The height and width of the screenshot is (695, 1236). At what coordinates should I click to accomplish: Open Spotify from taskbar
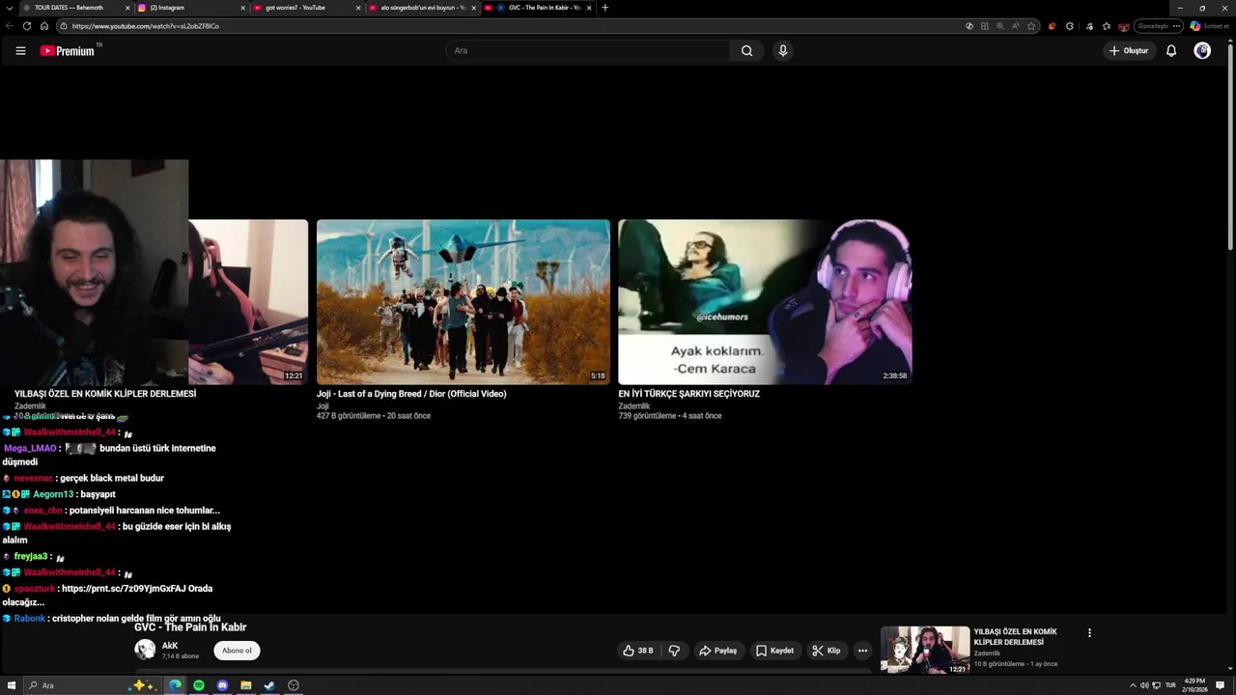tap(199, 685)
